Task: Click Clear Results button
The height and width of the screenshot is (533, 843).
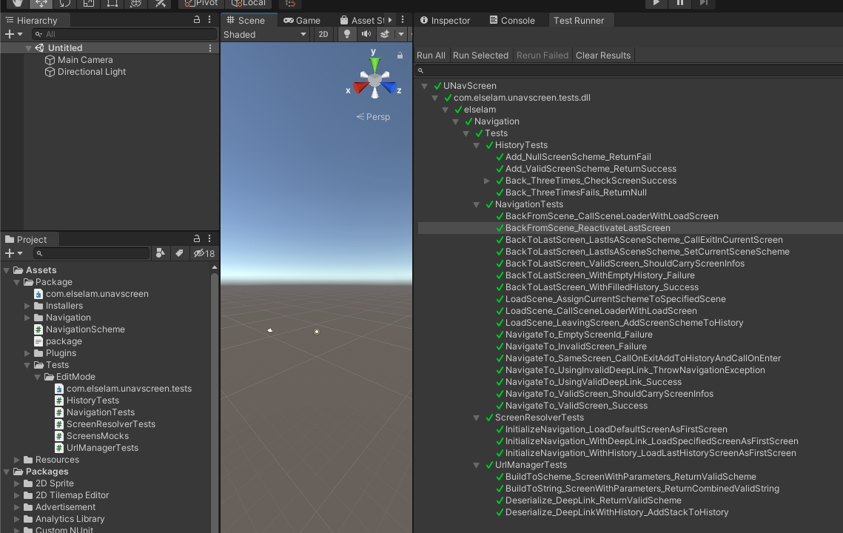Action: pyautogui.click(x=603, y=56)
